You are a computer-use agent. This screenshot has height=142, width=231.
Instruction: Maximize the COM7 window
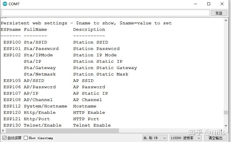point(209,4)
